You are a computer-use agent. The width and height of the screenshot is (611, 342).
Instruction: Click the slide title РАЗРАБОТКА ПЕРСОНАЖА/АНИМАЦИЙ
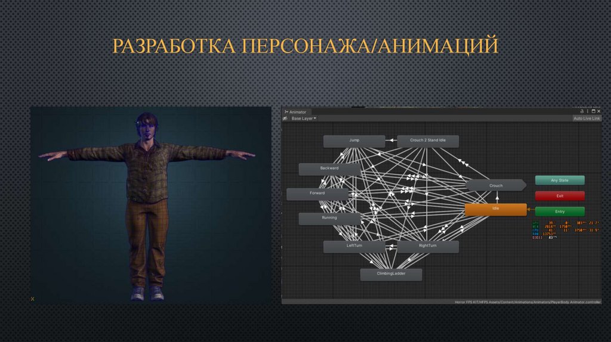tap(305, 45)
